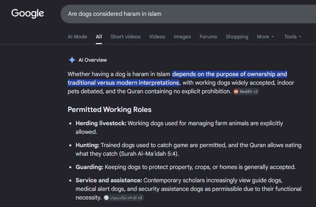The width and height of the screenshot is (316, 207).
Task: Open the Videos tab
Action: 157,37
